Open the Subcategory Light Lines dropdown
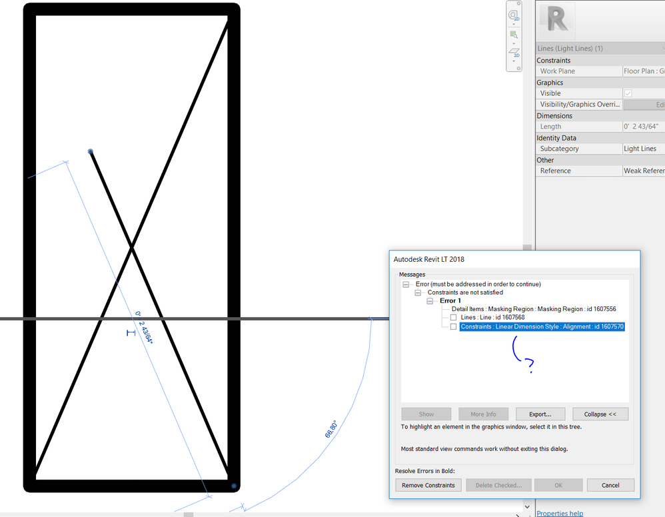This screenshot has width=665, height=517. (644, 149)
